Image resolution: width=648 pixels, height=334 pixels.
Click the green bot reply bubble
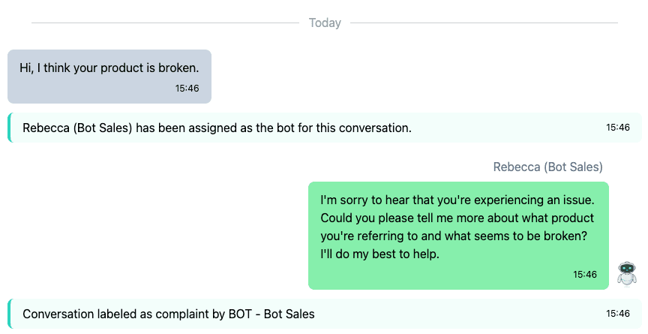tap(458, 236)
